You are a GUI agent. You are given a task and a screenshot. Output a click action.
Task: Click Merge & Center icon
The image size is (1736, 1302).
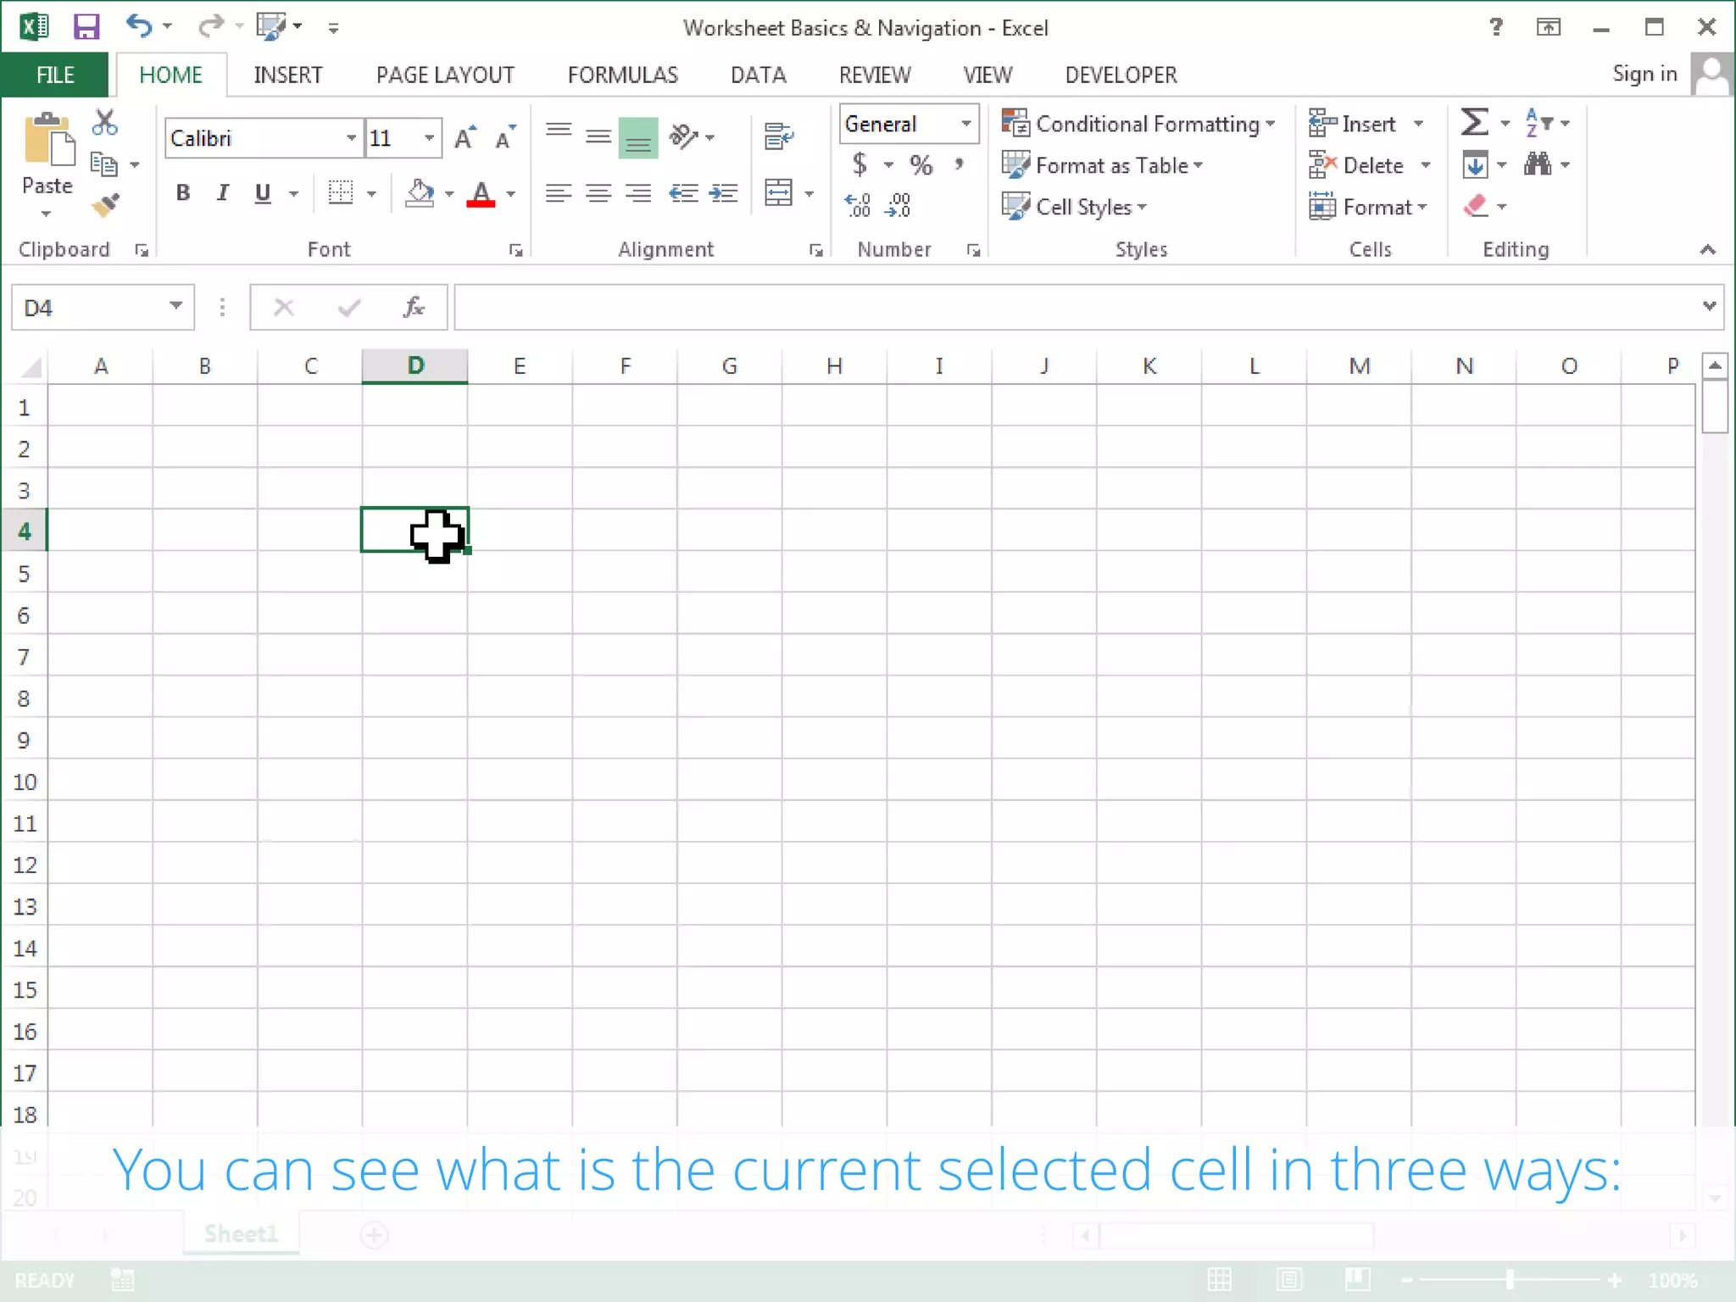coord(778,192)
